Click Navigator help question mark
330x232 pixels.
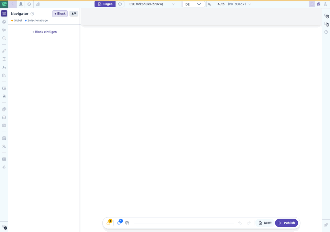coord(32,14)
